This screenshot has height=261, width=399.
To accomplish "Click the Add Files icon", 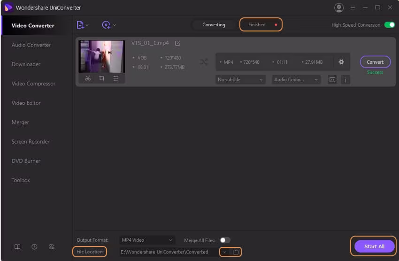I will pos(80,25).
